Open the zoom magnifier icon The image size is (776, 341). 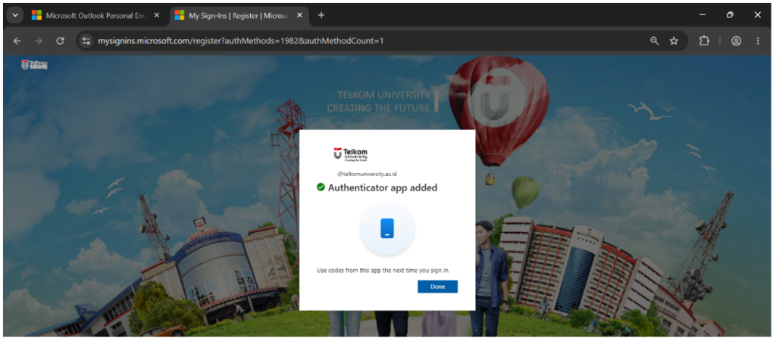coord(654,41)
